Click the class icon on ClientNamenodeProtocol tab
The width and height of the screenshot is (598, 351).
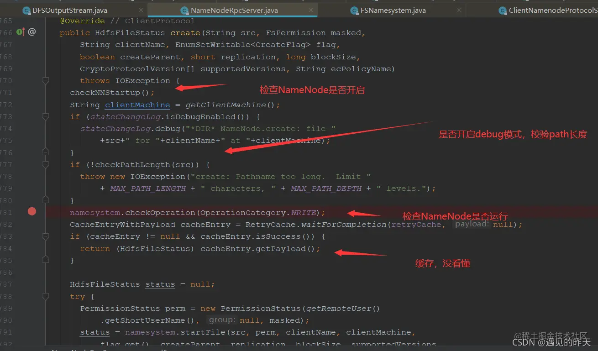click(503, 10)
